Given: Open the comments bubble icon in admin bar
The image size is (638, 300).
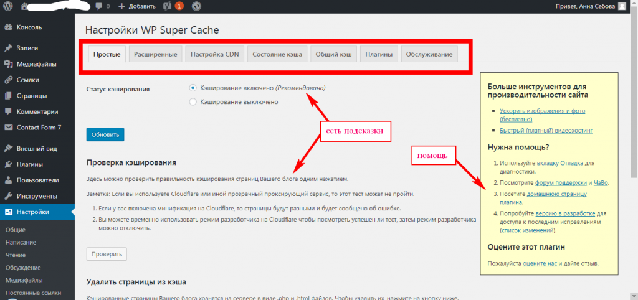Looking at the screenshot, I should point(99,6).
